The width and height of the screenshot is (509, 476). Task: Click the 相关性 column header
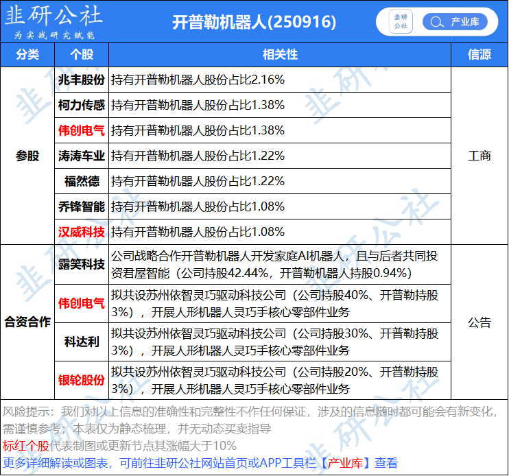click(280, 54)
